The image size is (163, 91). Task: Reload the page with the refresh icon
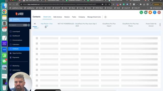coord(17,4)
